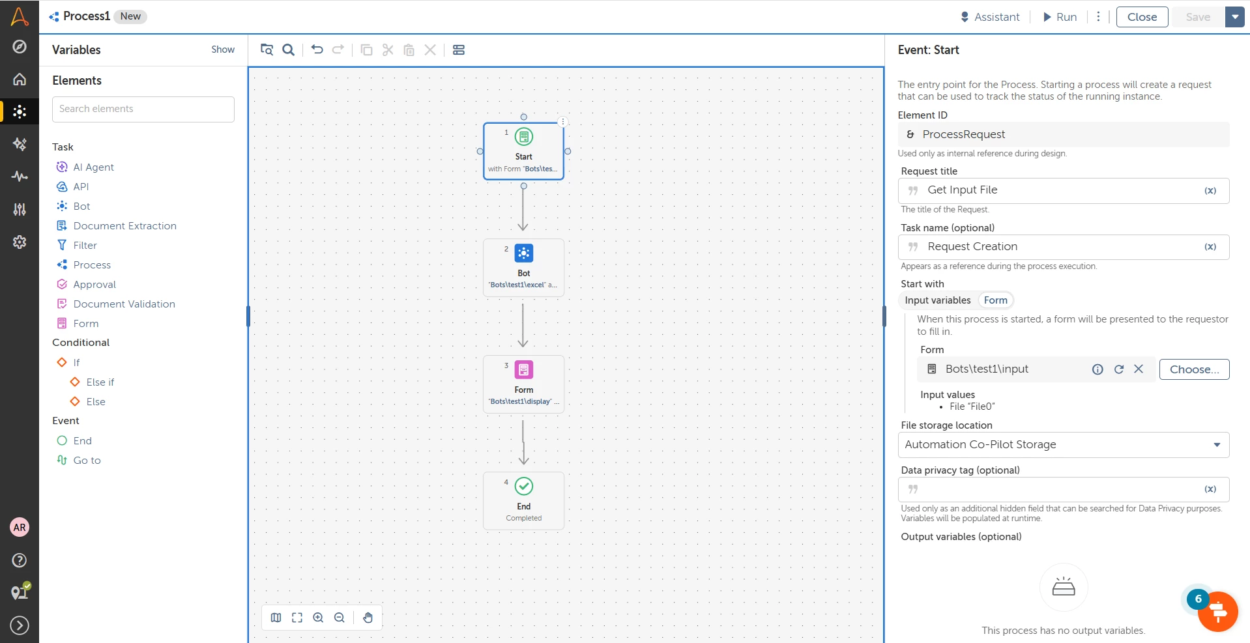Viewport: 1250px width, 643px height.
Task: Select Document Extraction element
Action: tap(117, 226)
